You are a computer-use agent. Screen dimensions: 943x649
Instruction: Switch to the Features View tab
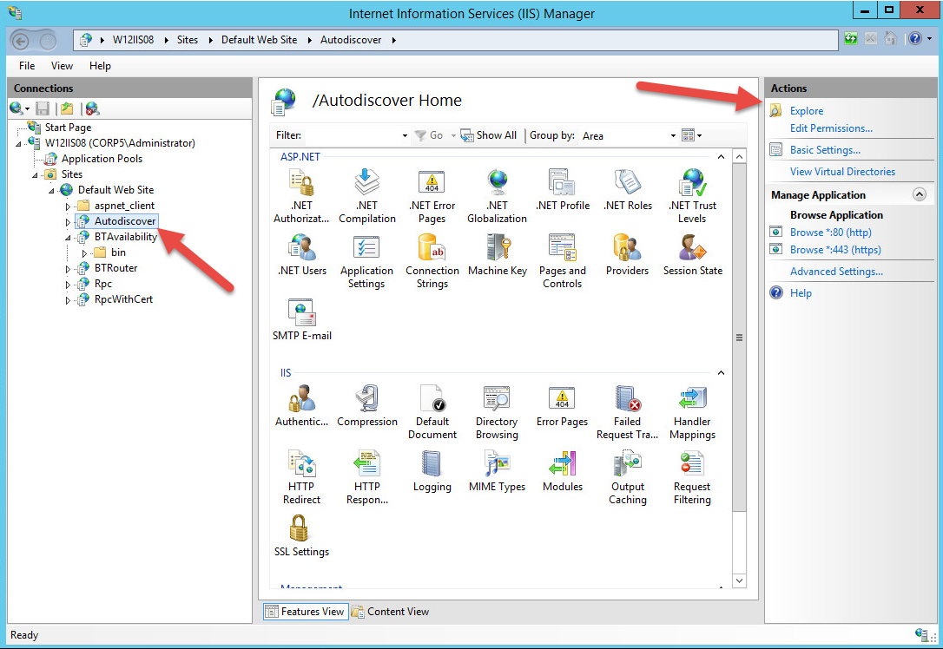tap(306, 611)
